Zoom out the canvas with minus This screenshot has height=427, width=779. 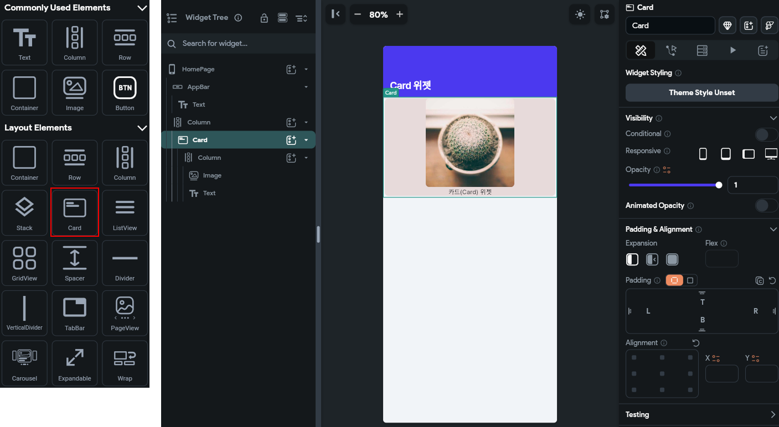[x=358, y=14]
